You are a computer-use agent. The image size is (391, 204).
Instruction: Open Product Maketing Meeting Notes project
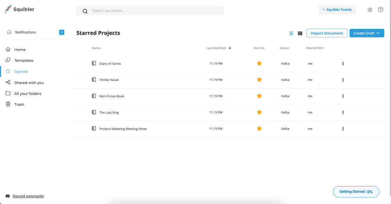[x=123, y=129]
